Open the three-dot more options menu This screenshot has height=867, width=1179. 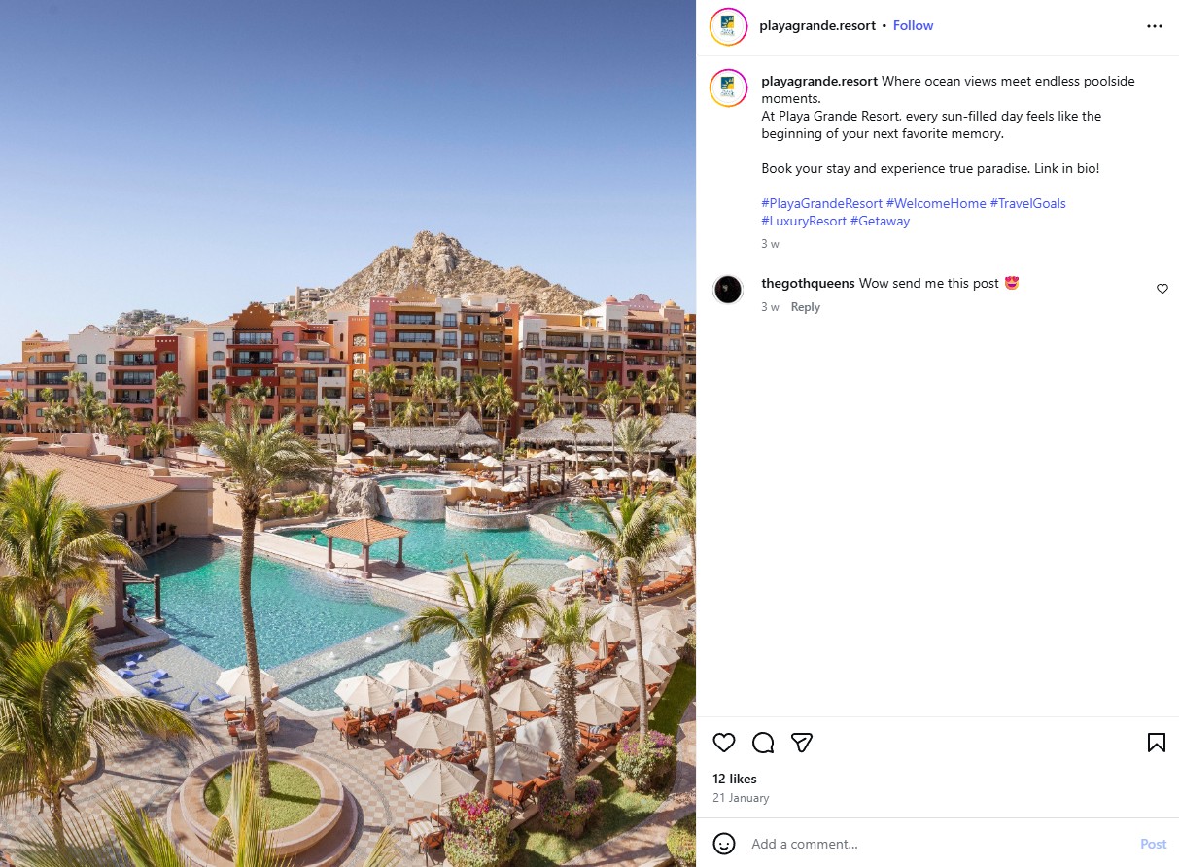point(1155,26)
